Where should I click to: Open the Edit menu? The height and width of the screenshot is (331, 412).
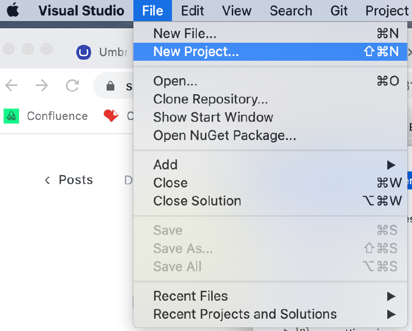point(192,11)
